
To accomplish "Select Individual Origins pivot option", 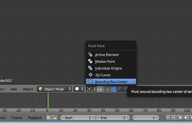I will point(108,68).
